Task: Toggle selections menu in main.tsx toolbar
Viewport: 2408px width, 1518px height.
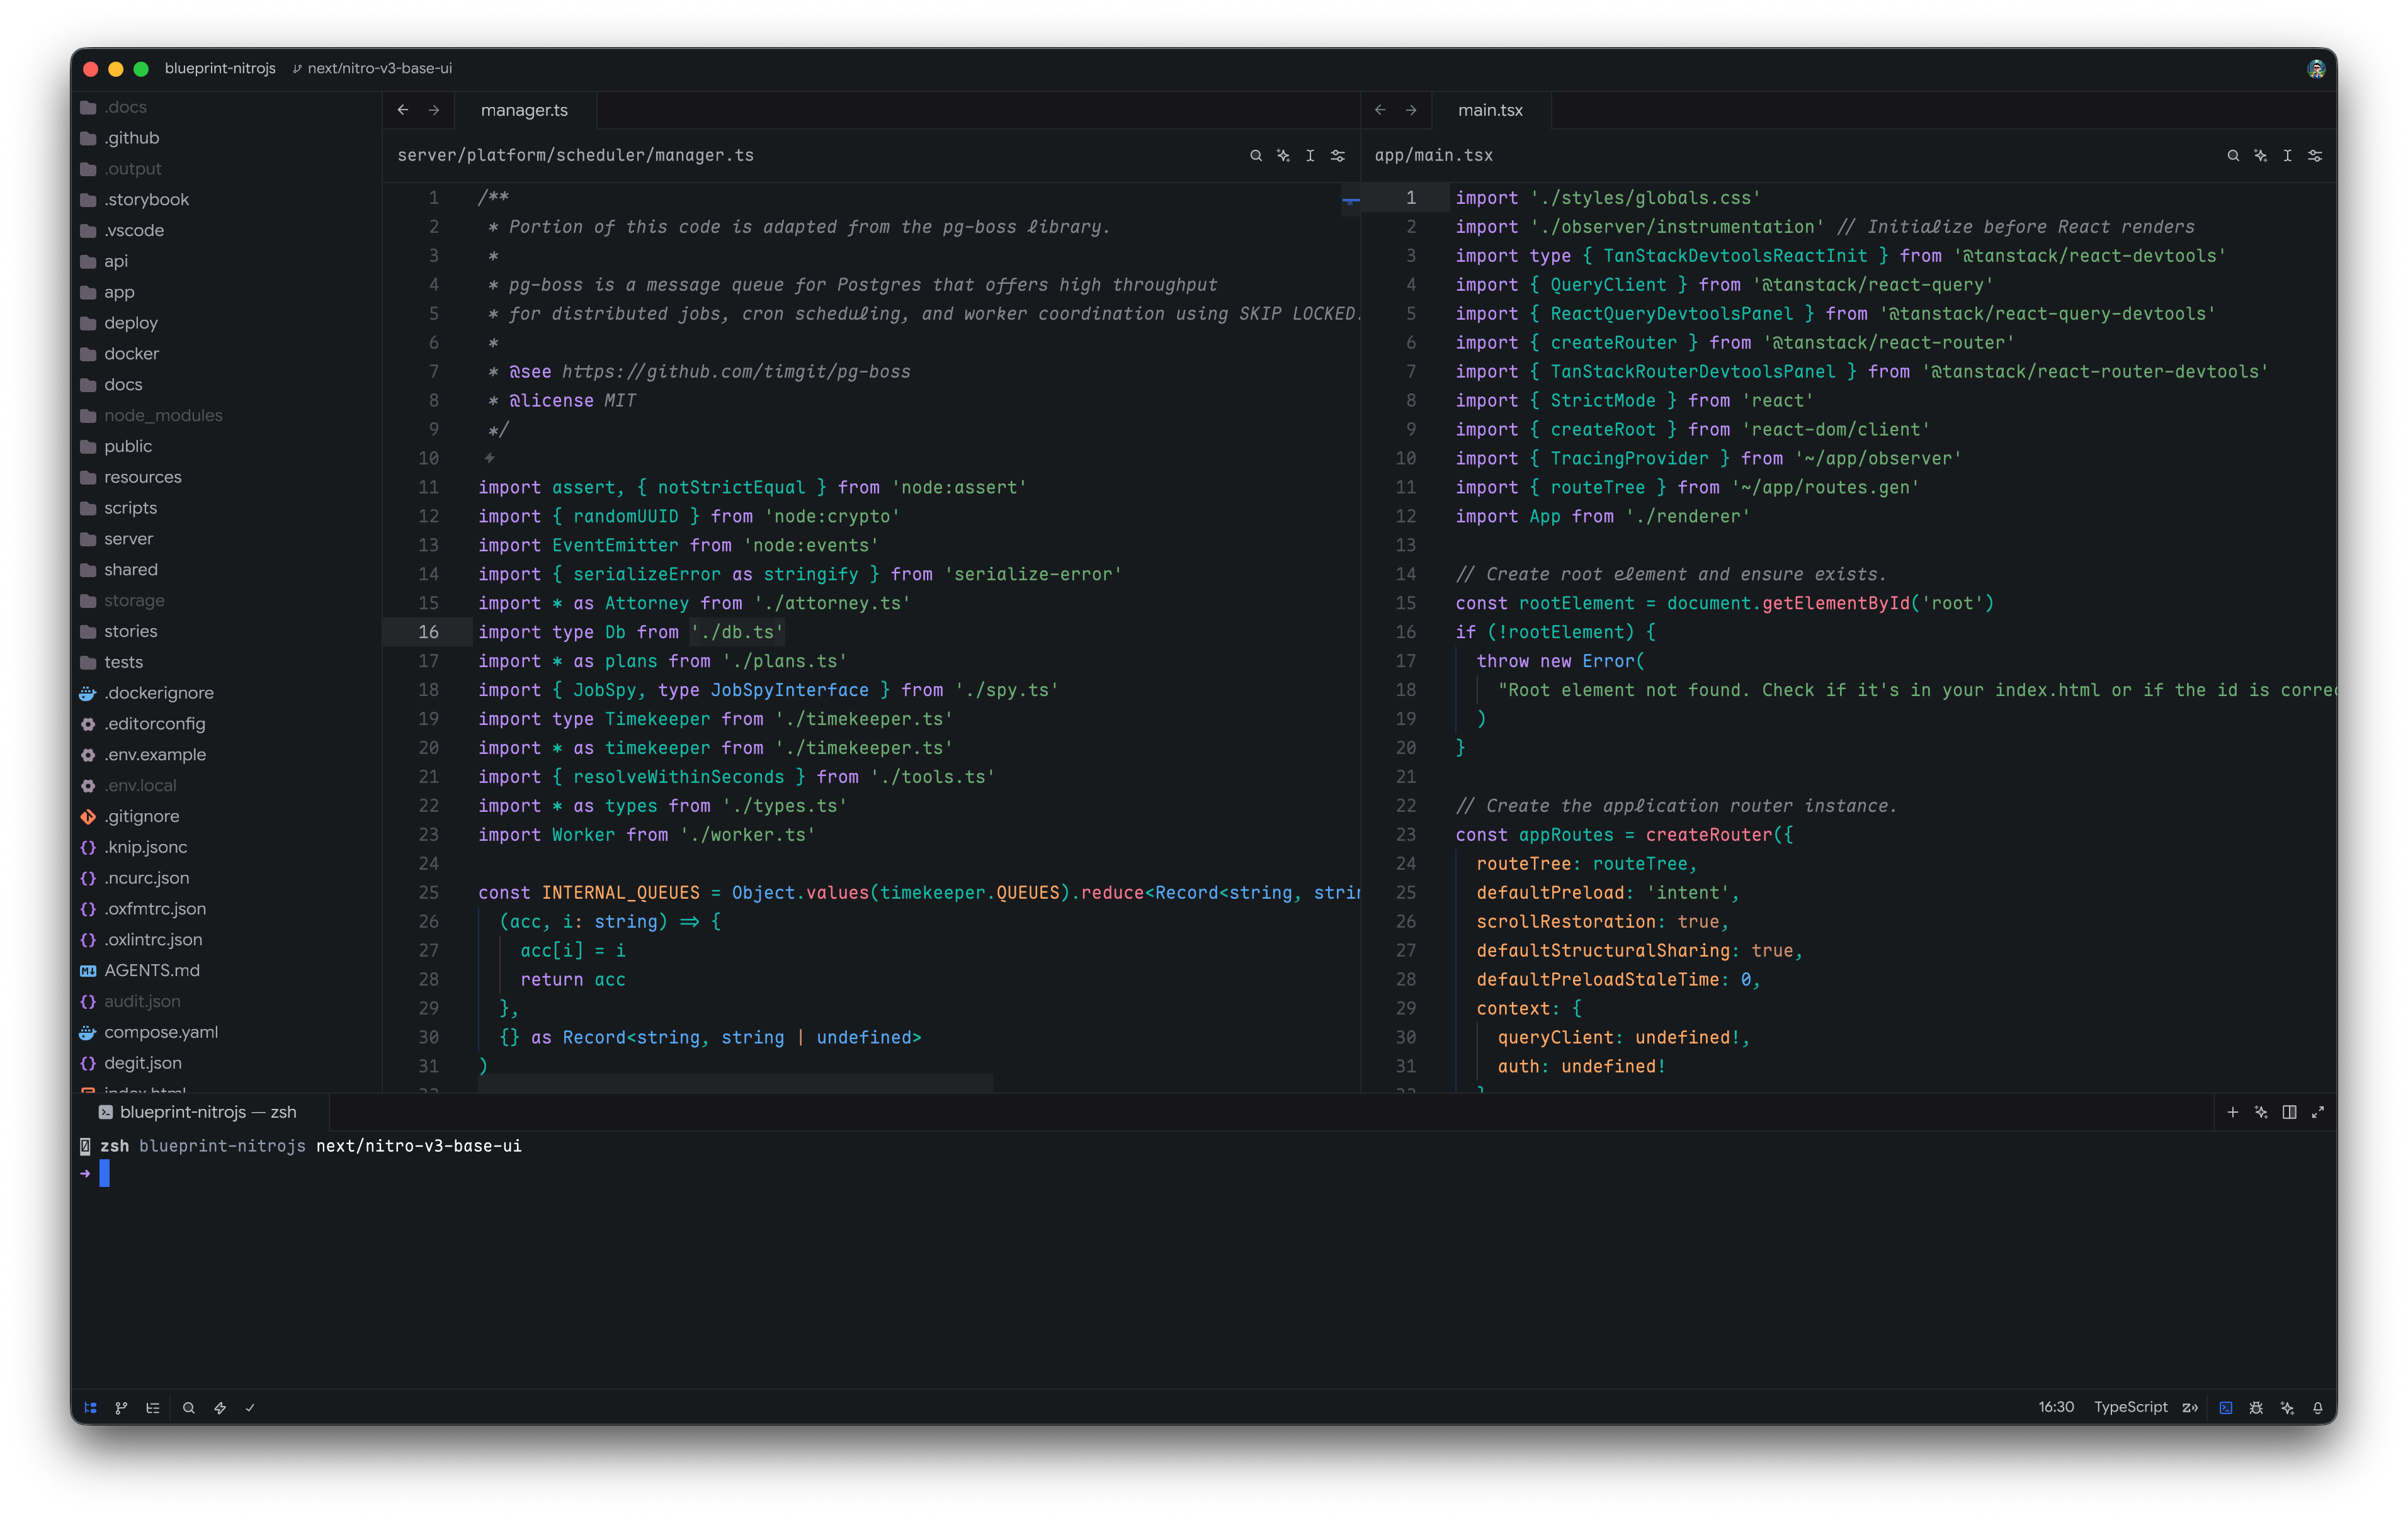Action: click(x=2287, y=155)
